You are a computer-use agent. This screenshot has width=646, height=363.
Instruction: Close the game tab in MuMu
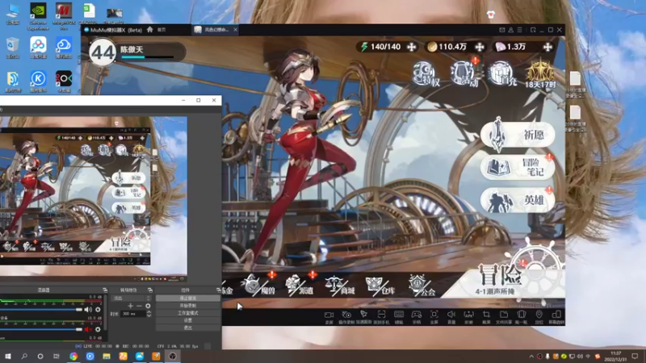235,30
